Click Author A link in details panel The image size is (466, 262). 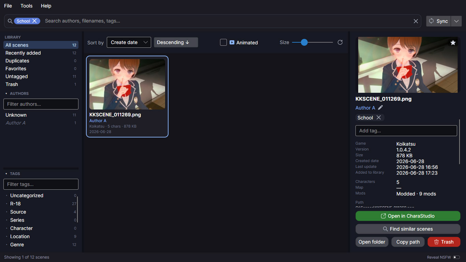click(365, 108)
